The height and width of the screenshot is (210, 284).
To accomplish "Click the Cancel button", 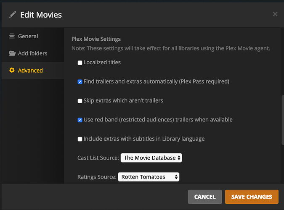I will [205, 197].
